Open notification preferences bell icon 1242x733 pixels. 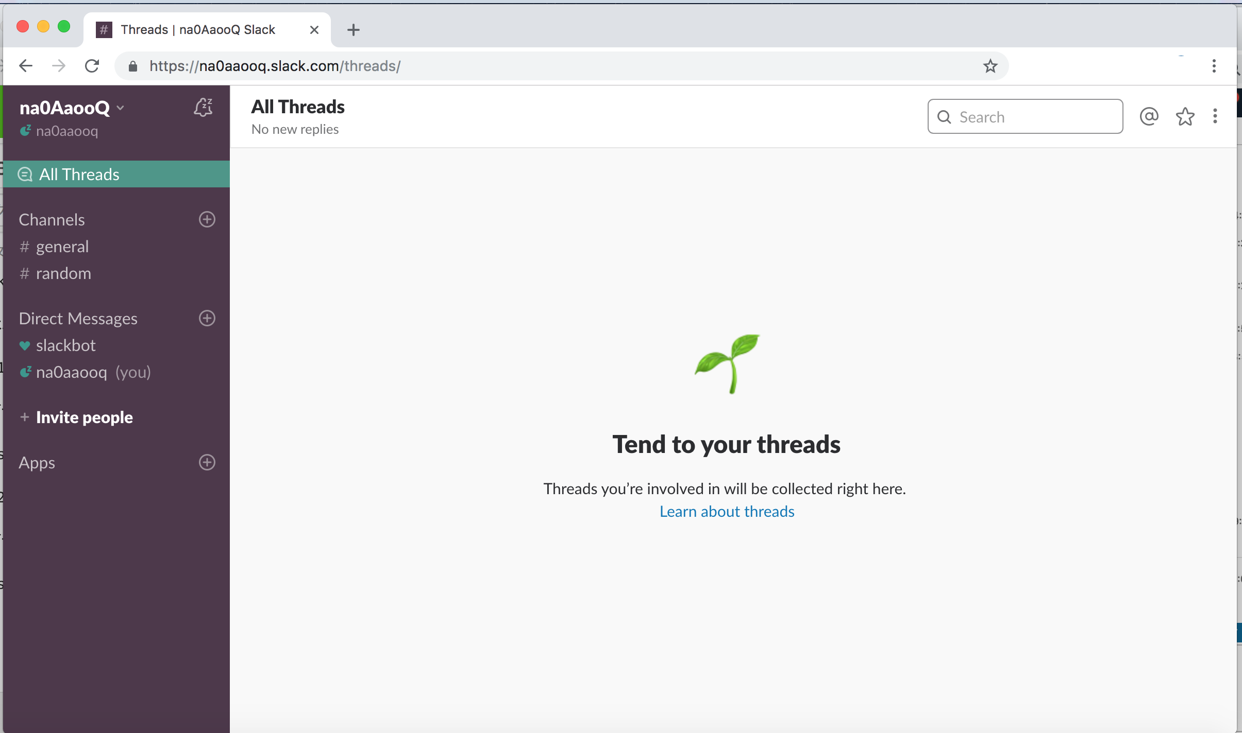pos(203,107)
